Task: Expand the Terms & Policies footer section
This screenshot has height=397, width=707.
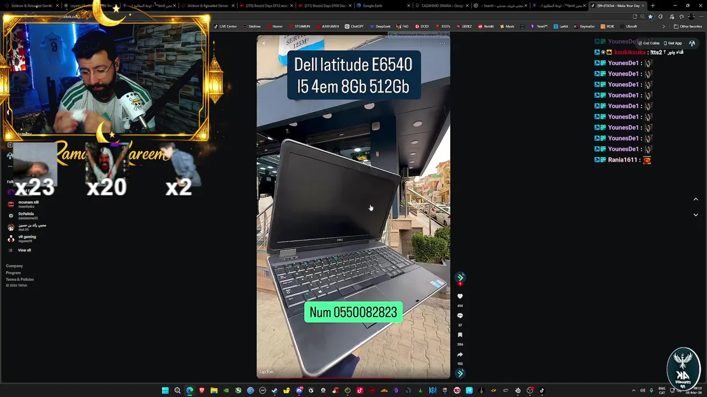Action: pyautogui.click(x=20, y=279)
